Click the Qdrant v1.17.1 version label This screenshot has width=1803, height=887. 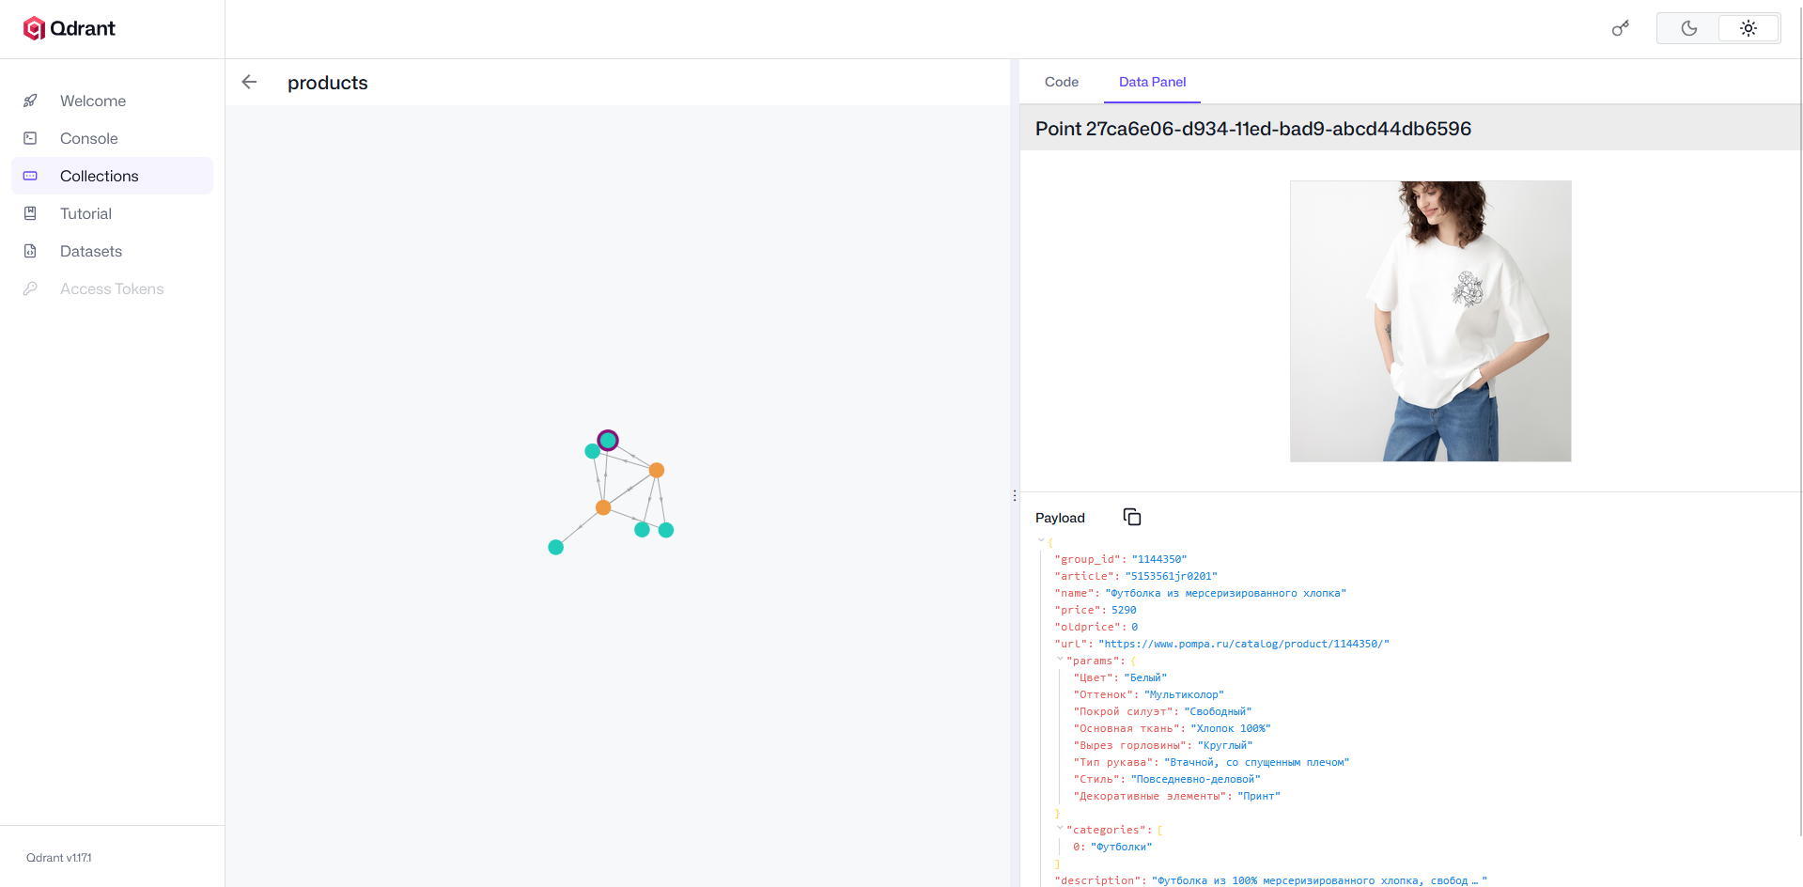59,858
